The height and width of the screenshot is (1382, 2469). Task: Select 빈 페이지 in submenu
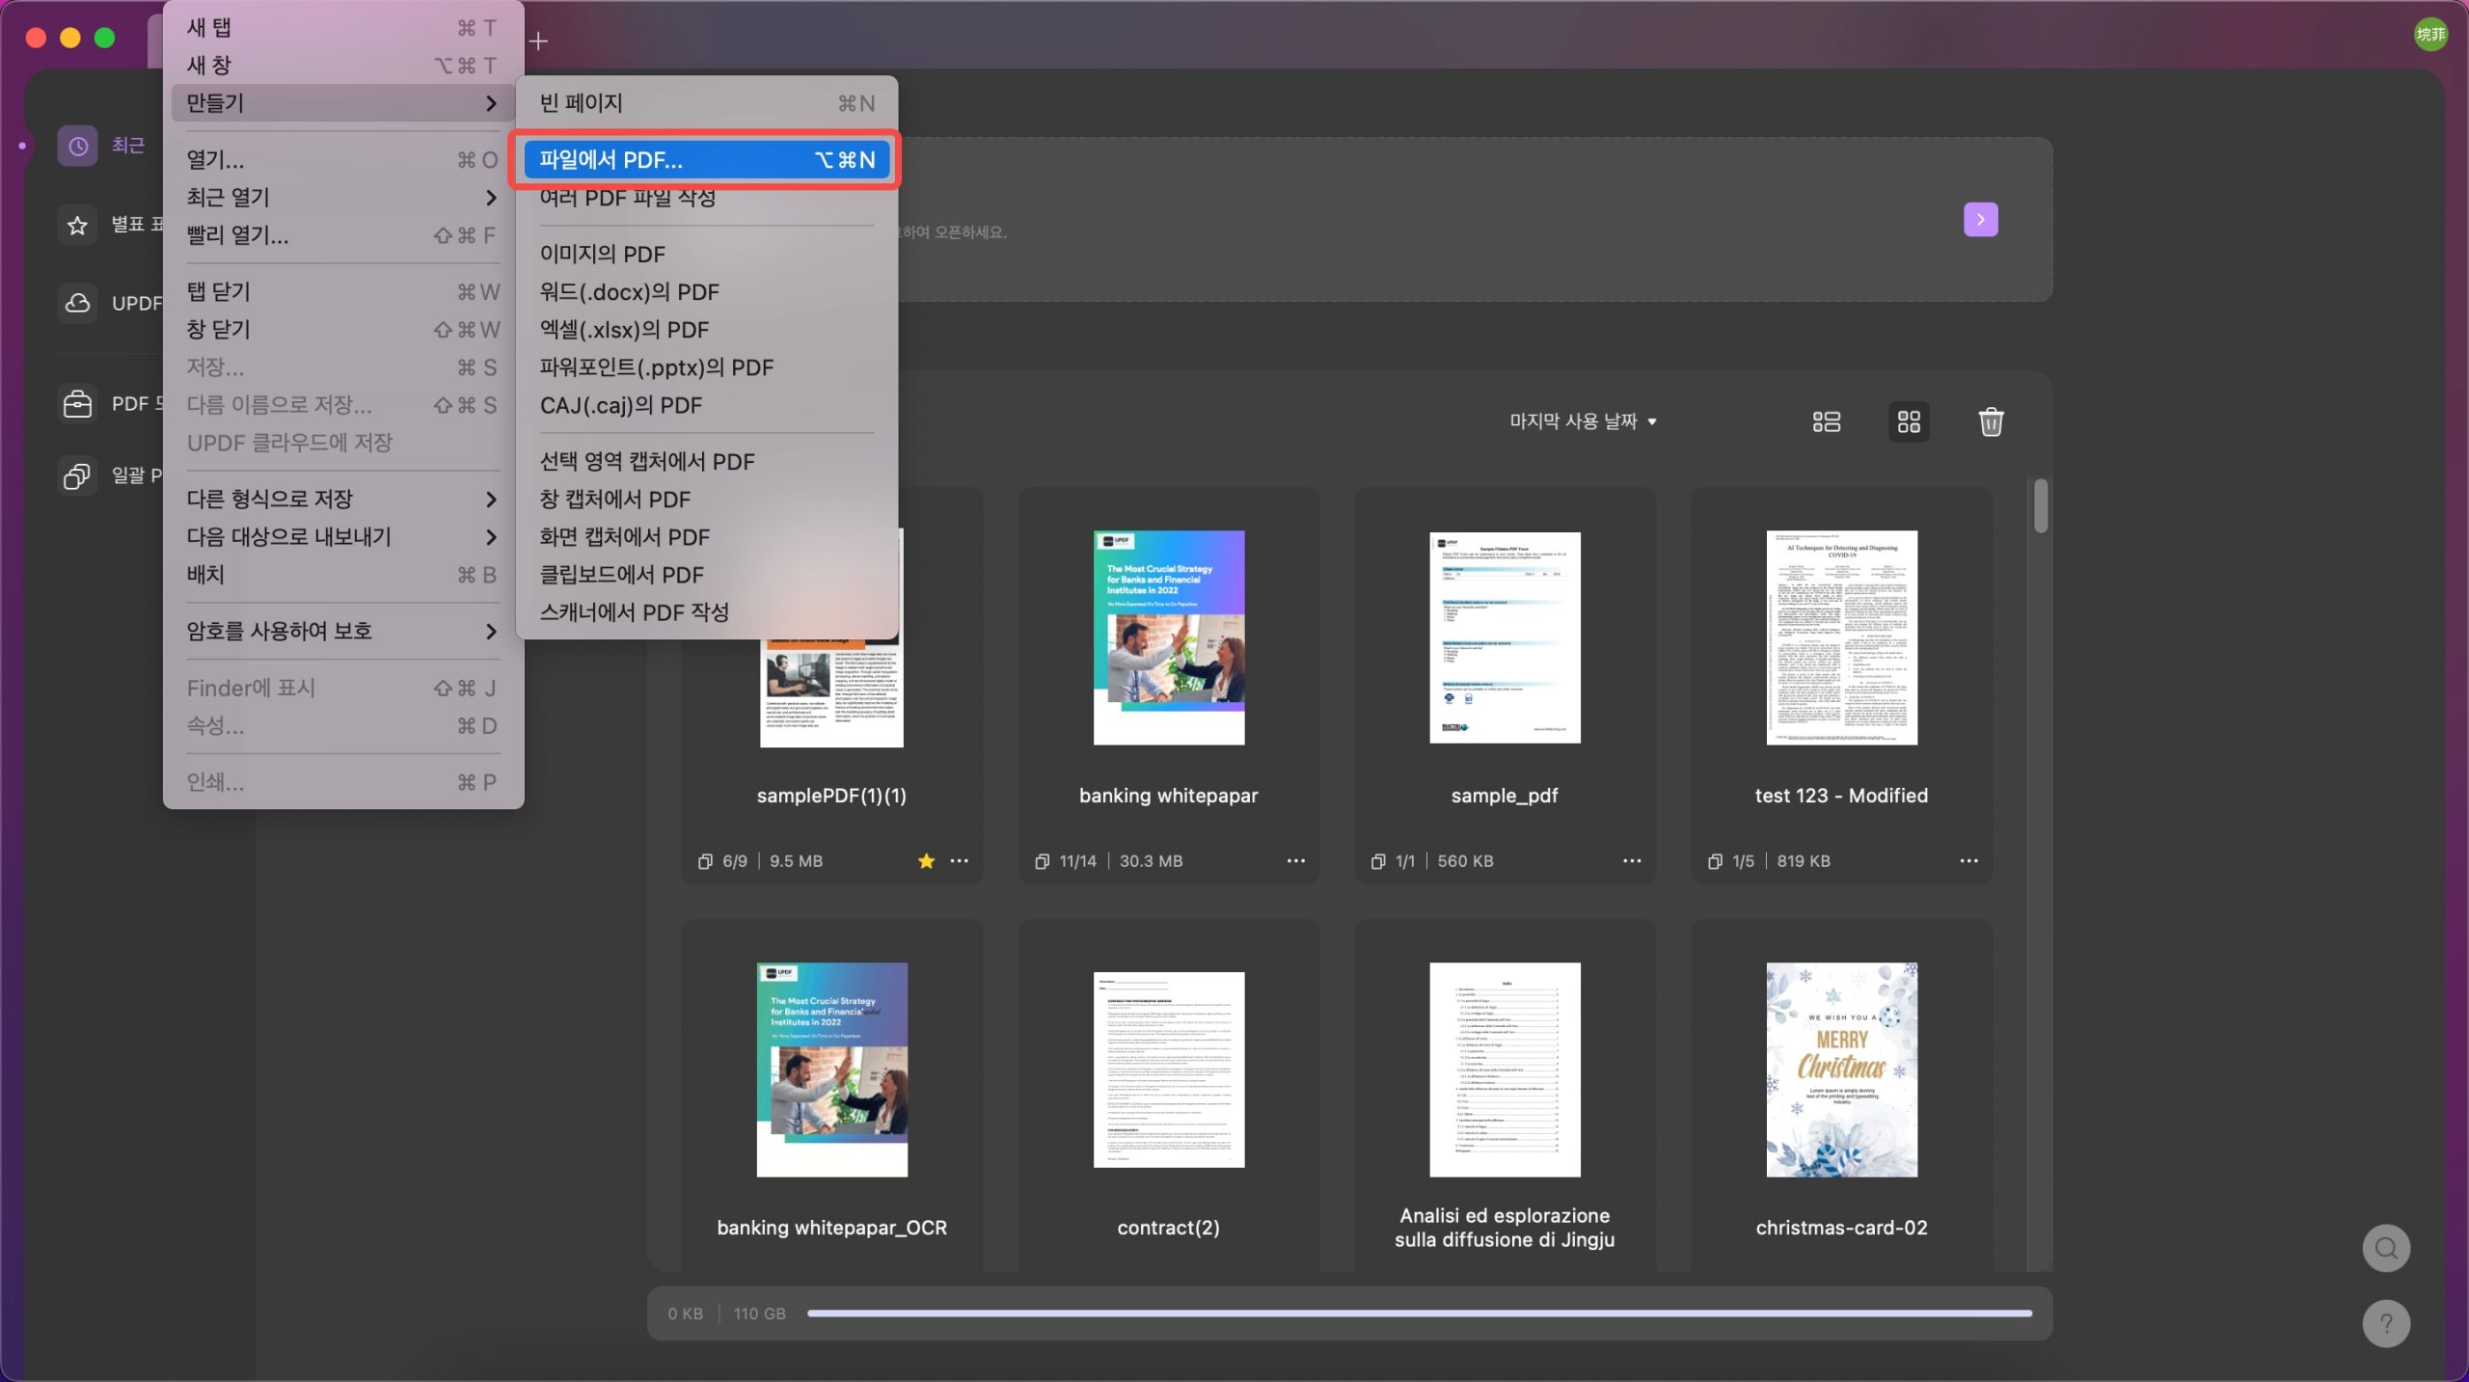[707, 103]
